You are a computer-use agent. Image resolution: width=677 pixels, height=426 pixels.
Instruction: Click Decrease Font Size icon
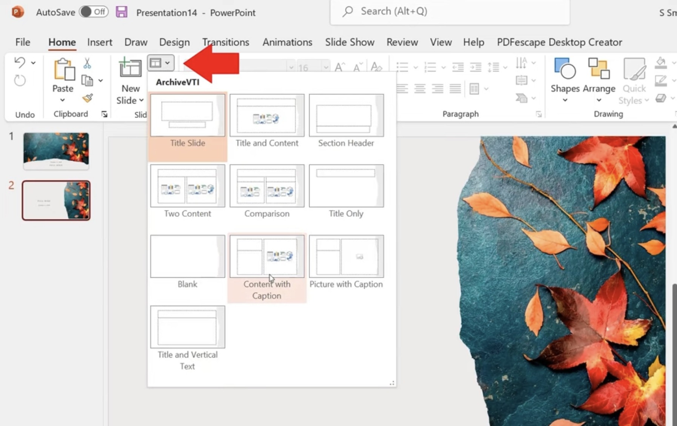(x=358, y=67)
